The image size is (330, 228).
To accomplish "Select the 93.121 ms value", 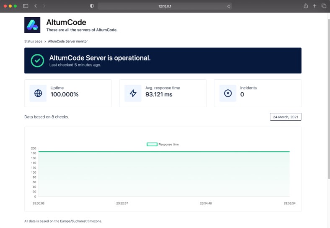I will coord(159,94).
